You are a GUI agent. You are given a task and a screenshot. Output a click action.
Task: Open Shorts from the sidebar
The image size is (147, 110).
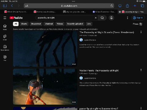[x=5, y=38]
